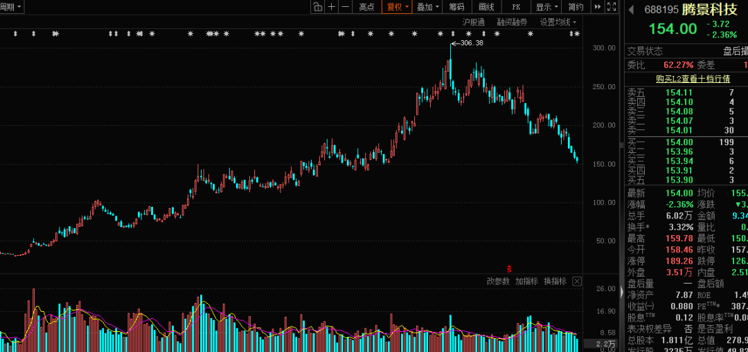748x352 pixels.
Task: Enter fullscreen chart with expand icon
Action: coord(612,7)
